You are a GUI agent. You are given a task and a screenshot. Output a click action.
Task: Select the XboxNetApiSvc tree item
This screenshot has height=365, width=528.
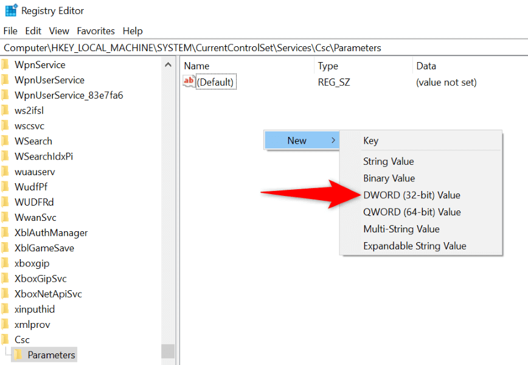pos(48,294)
